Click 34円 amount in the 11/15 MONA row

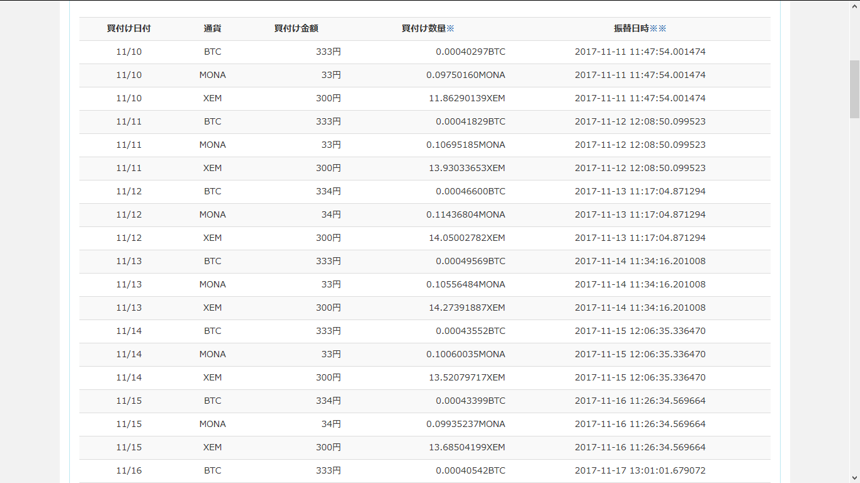pyautogui.click(x=331, y=424)
